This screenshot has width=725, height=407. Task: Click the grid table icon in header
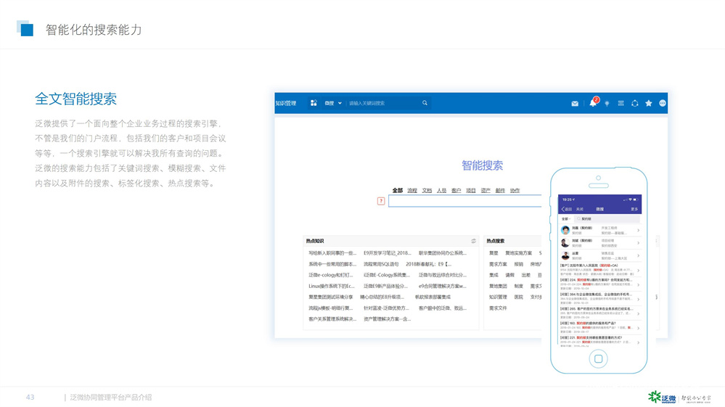621,103
